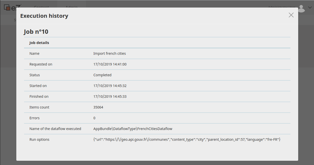Screen dimensions: 314x165
Task: Click the Run options JSON value
Action: [x=187, y=139]
